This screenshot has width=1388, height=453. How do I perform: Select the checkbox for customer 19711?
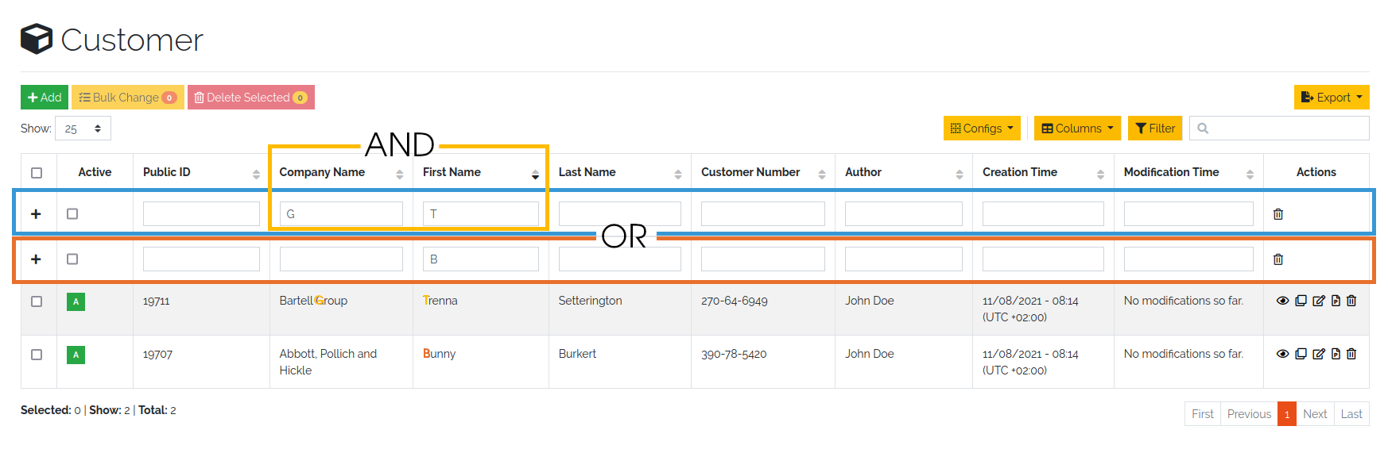pos(37,301)
